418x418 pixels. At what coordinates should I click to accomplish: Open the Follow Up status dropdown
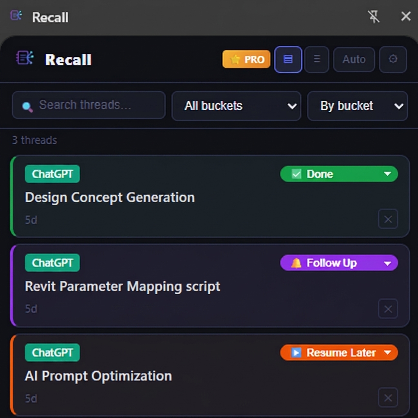[339, 263]
